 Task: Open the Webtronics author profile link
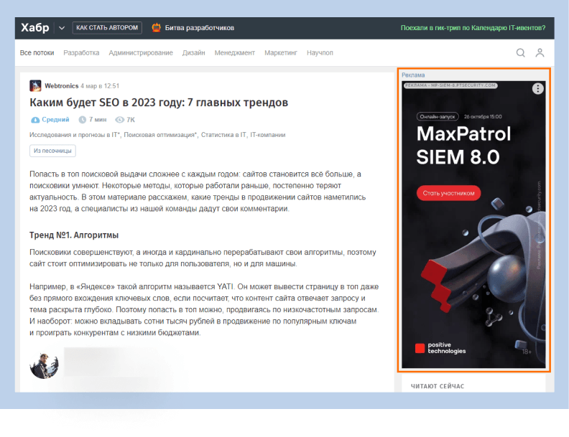(61, 86)
